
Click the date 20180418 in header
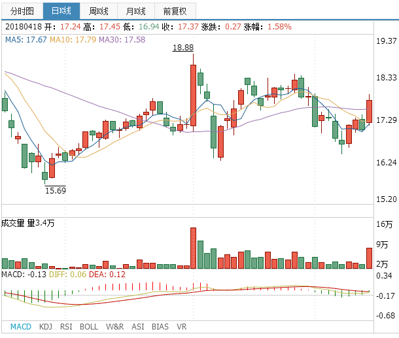(x=24, y=27)
